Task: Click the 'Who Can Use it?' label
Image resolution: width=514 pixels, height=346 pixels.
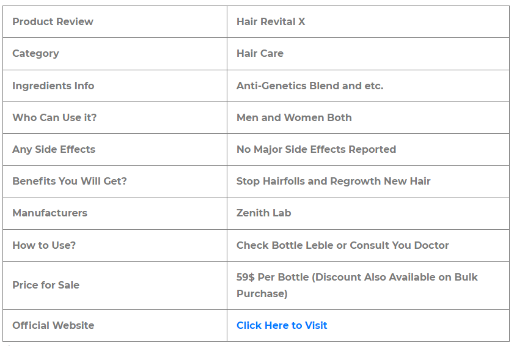Action: pos(54,117)
